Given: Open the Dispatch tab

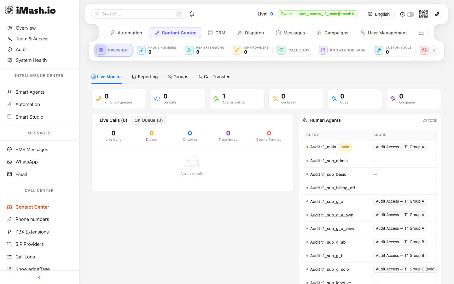Looking at the screenshot, I should coord(251,33).
